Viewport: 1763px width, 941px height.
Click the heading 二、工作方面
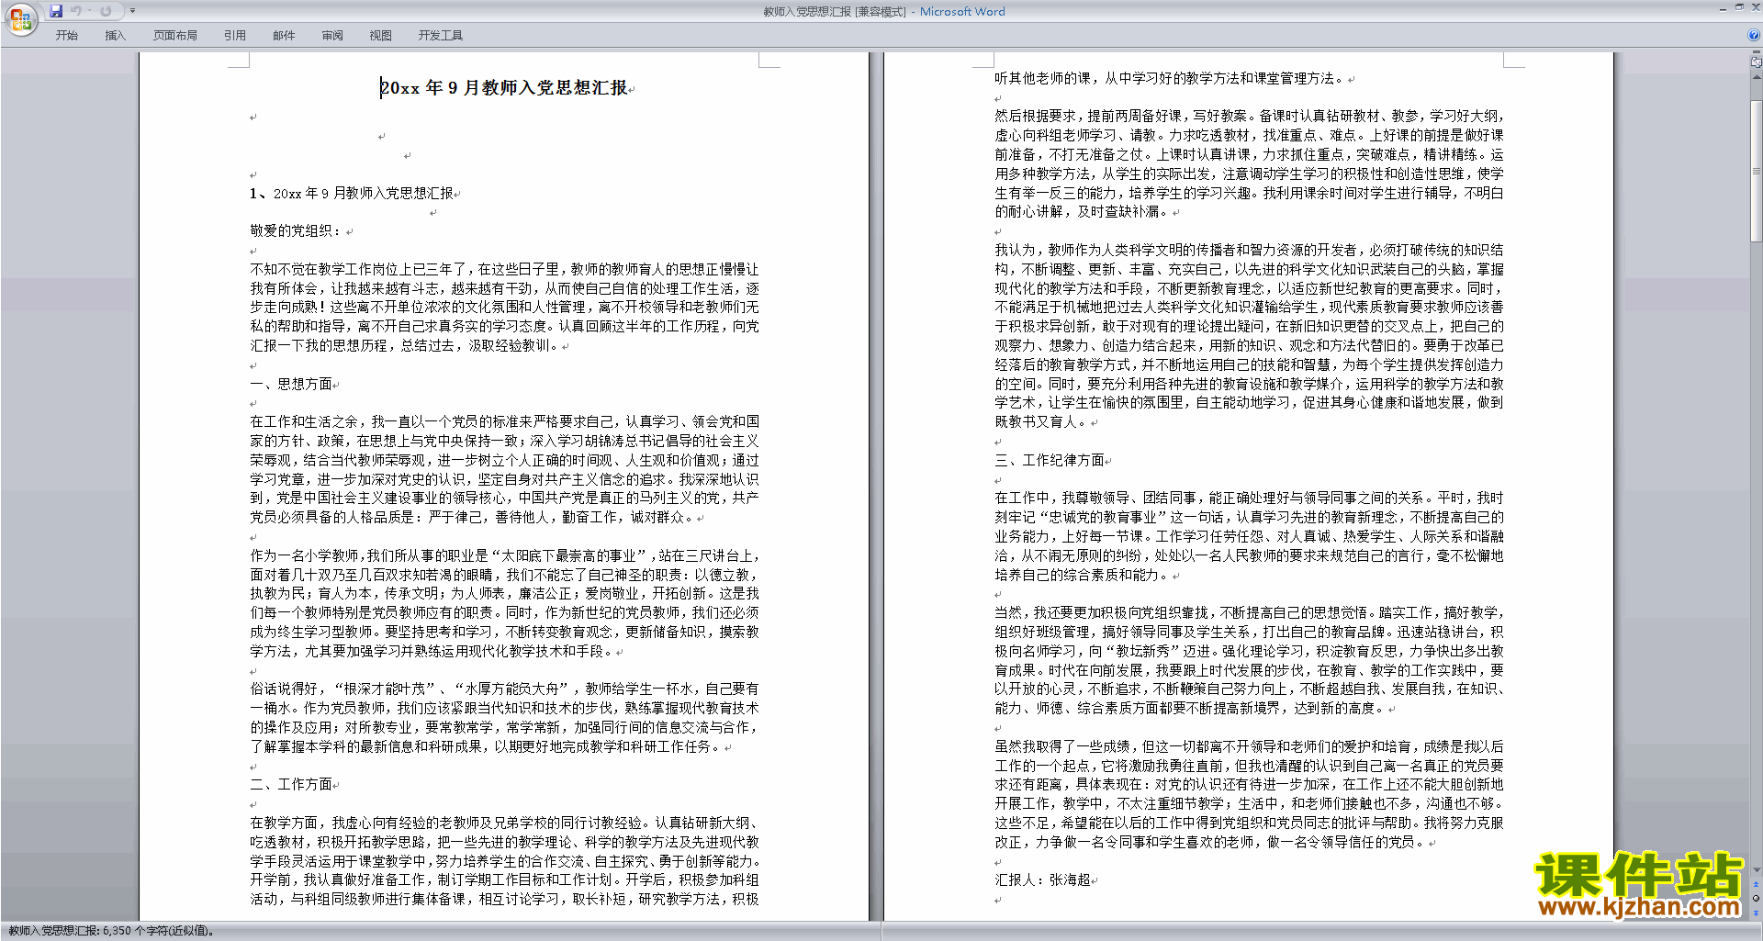291,785
